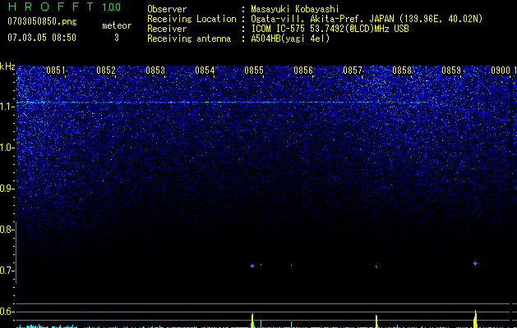Click the 0857 time marker
Screen dimensions: 517x328
353,71
